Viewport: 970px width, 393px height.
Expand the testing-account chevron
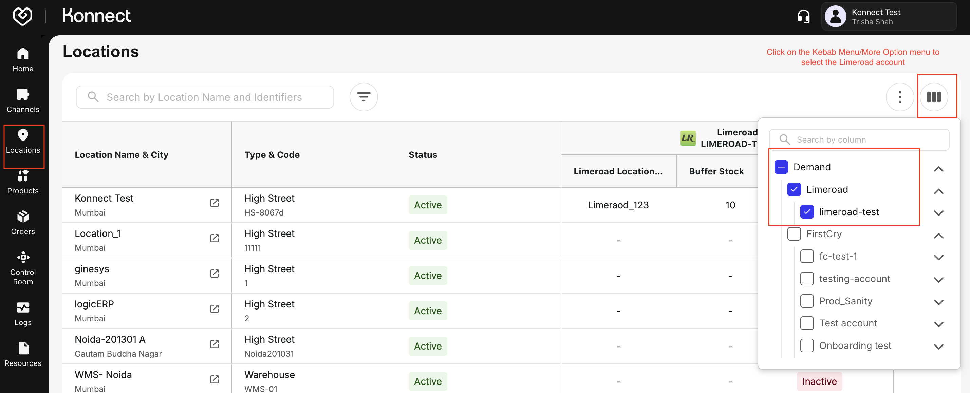click(938, 280)
